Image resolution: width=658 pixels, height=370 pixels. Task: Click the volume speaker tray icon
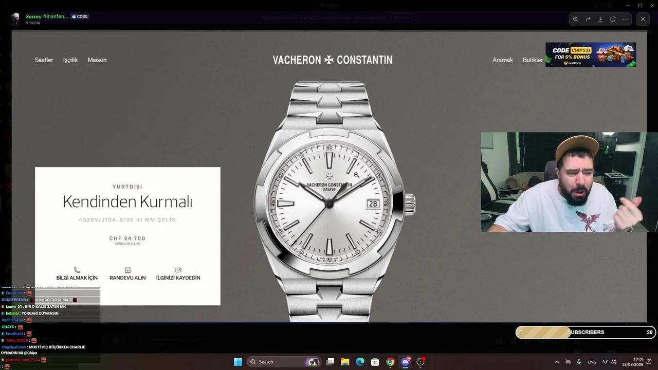tap(613, 362)
